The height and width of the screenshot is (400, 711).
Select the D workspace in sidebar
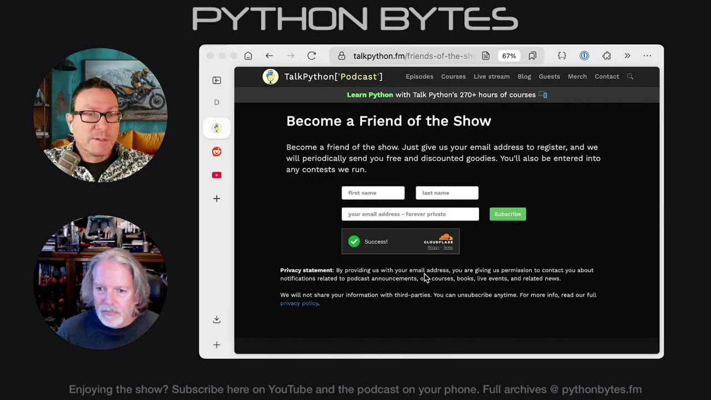(x=217, y=102)
